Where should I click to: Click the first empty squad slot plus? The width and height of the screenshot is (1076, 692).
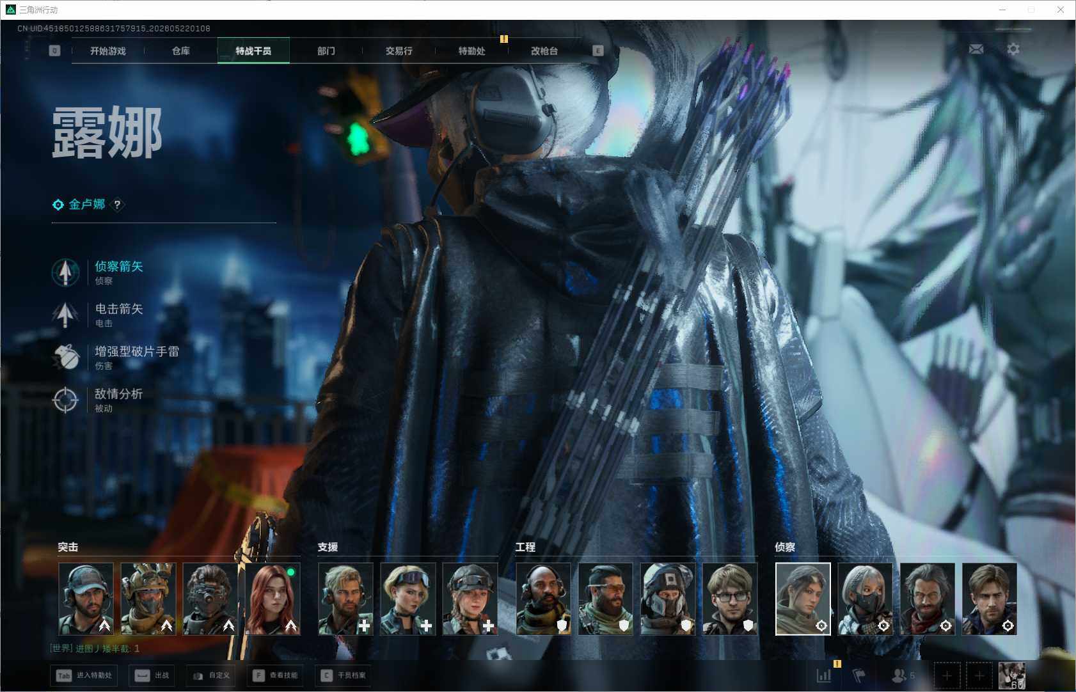tap(947, 675)
